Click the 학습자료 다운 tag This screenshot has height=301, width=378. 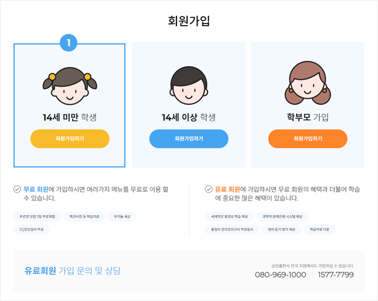point(319,230)
